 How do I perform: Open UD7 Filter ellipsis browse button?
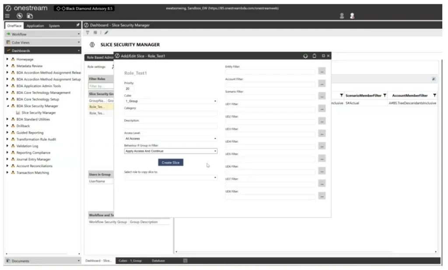coord(322,184)
